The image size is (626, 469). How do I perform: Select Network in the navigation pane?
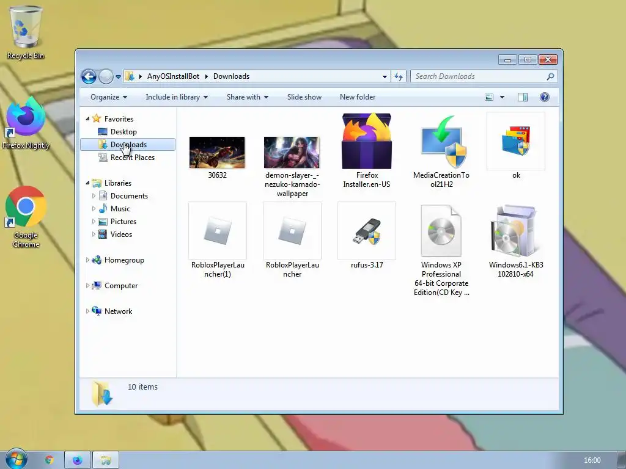point(118,311)
